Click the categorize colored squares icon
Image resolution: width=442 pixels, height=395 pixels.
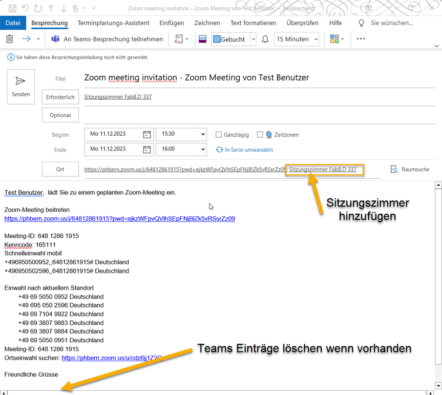[x=335, y=39]
